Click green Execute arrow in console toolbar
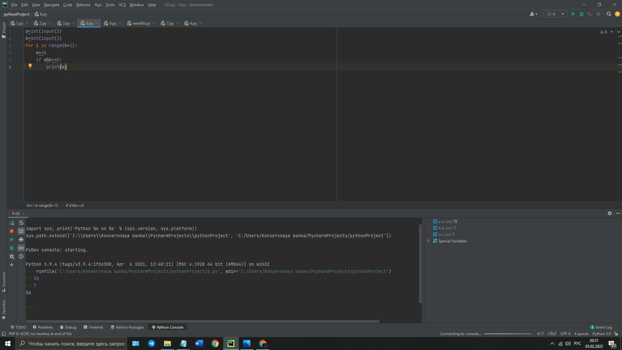622x350 pixels. point(12,239)
